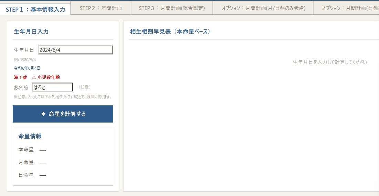Screen dimensions: 379x196
Task: Click the star icon on calculate button
Action: [43, 114]
